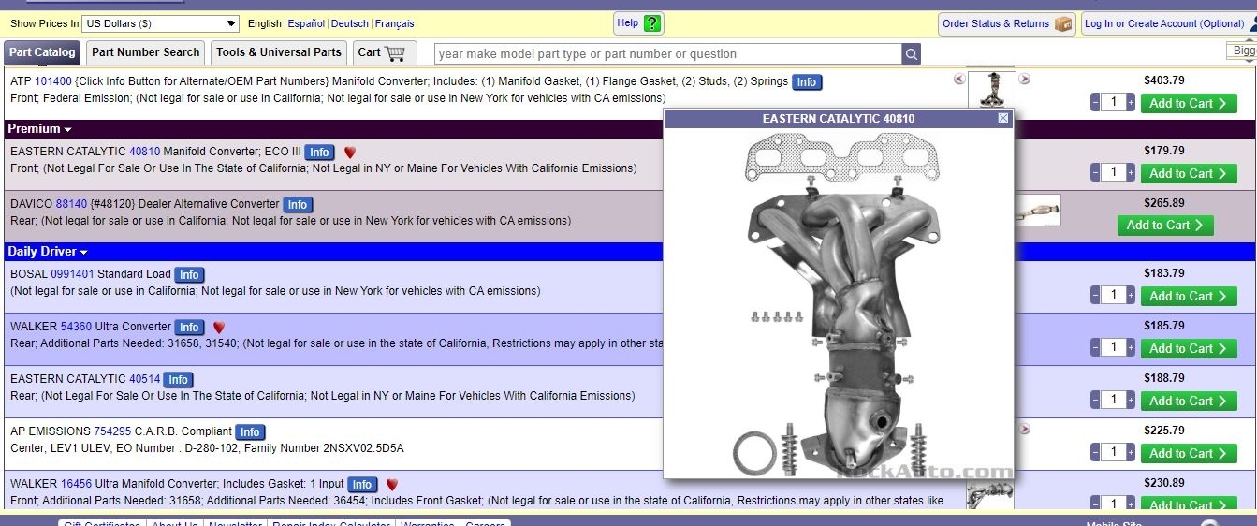The width and height of the screenshot is (1257, 526).
Task: Add $265.89 DAVICO converter to cart
Action: (1165, 226)
